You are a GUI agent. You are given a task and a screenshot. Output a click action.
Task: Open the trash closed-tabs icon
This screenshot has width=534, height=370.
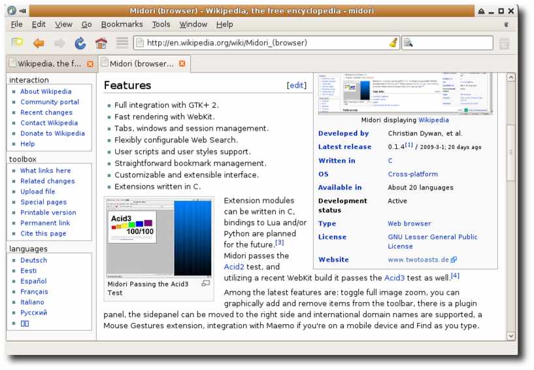(x=505, y=44)
